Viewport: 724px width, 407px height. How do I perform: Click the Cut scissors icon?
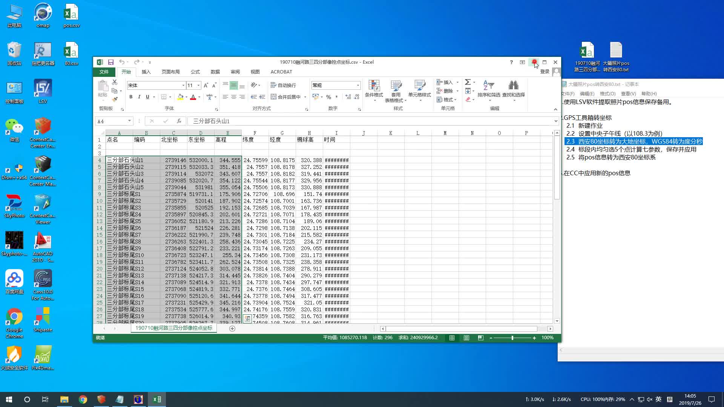pos(115,82)
